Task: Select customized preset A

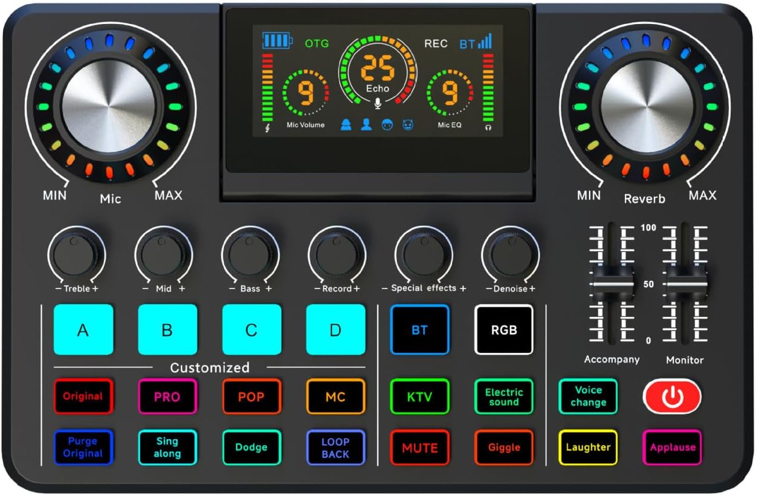Action: coord(83,329)
